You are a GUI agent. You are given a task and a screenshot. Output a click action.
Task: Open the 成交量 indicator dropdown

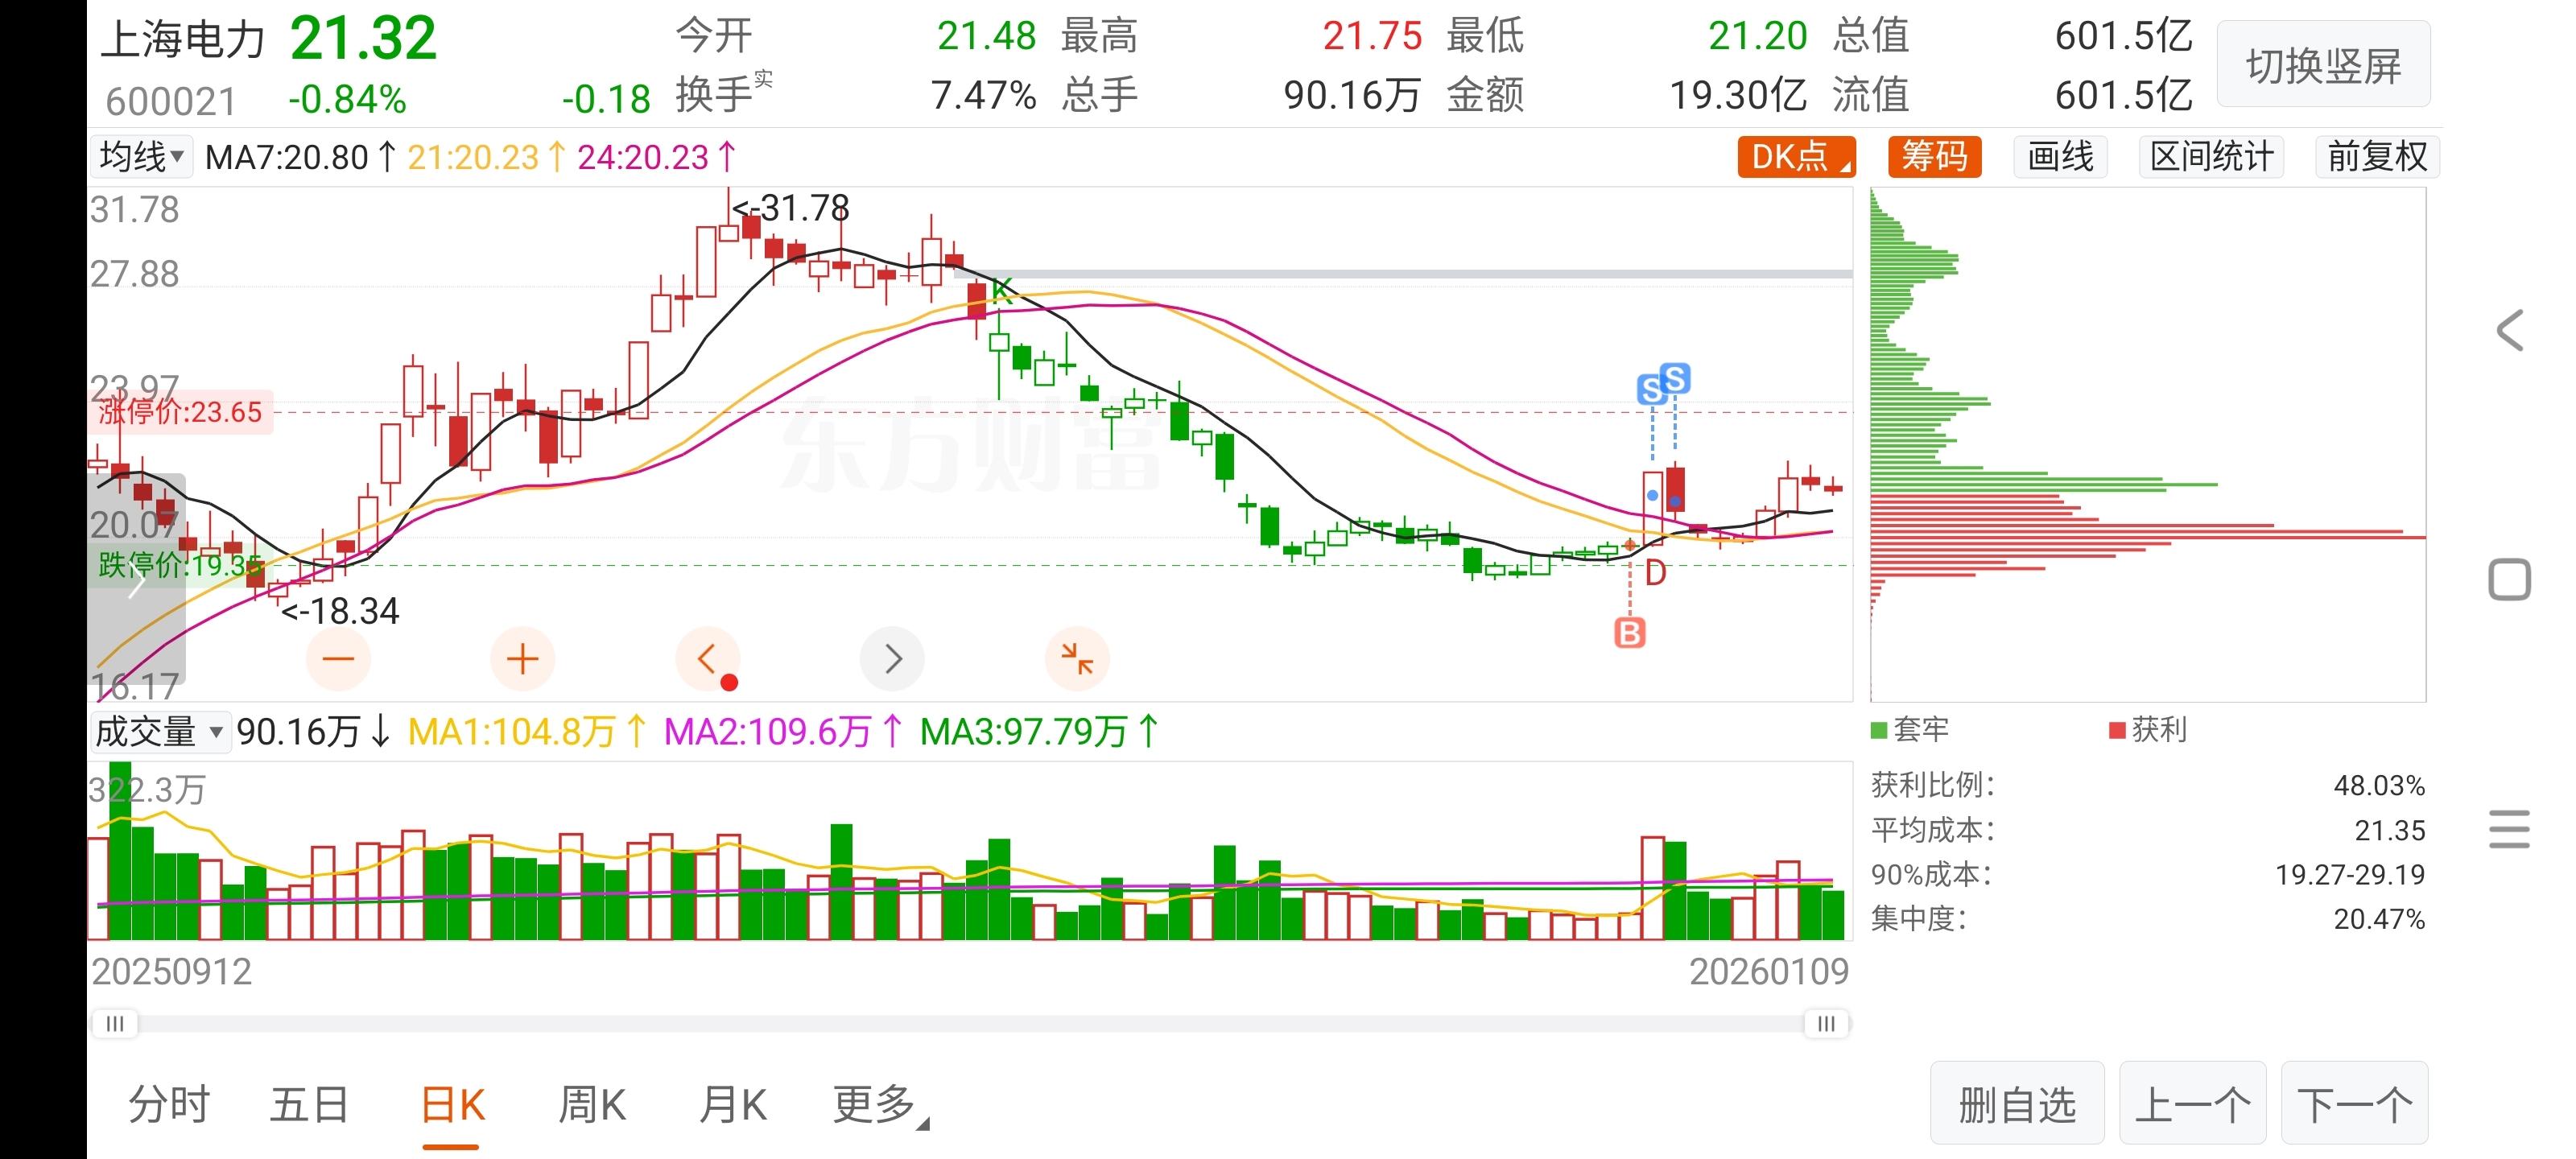coord(159,732)
